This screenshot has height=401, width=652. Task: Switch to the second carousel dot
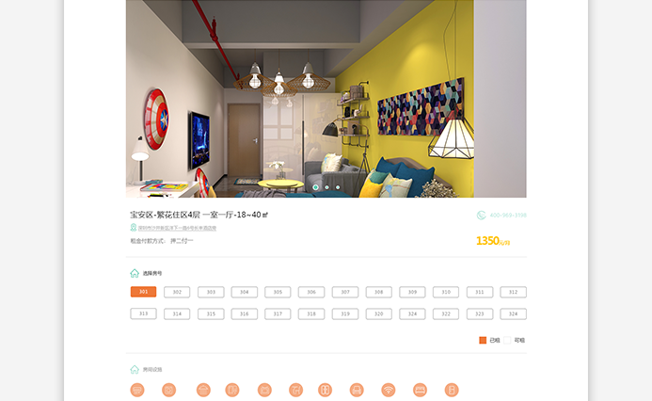tap(326, 187)
